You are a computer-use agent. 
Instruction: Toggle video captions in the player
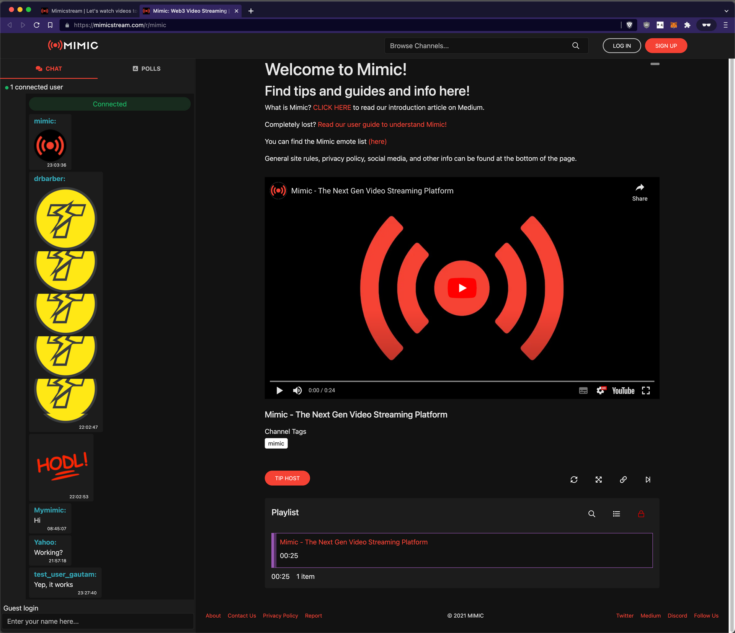(583, 390)
